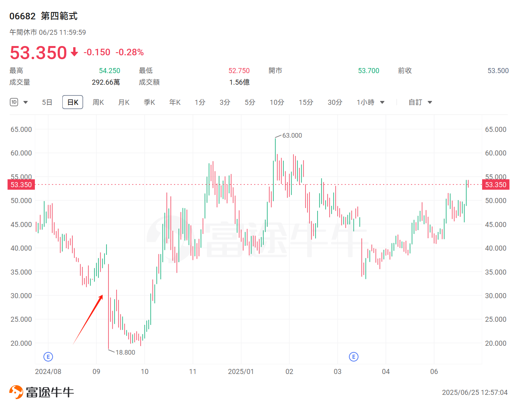Open the 1小時 interval dropdown

pos(382,102)
